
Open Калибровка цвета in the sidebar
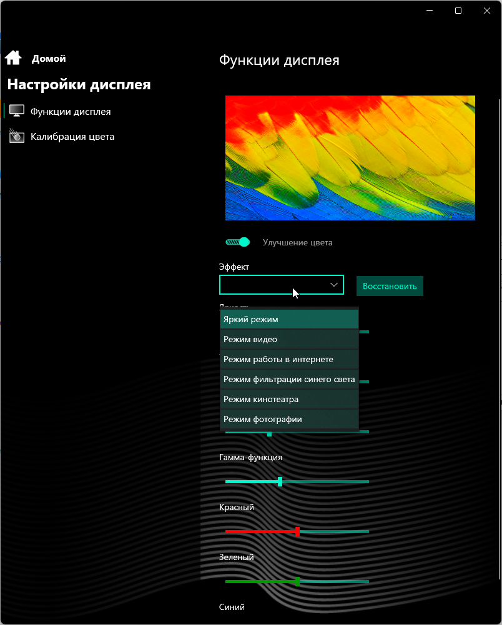[x=72, y=137]
